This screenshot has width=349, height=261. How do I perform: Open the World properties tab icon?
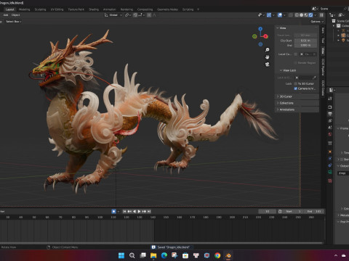pyautogui.click(x=330, y=134)
